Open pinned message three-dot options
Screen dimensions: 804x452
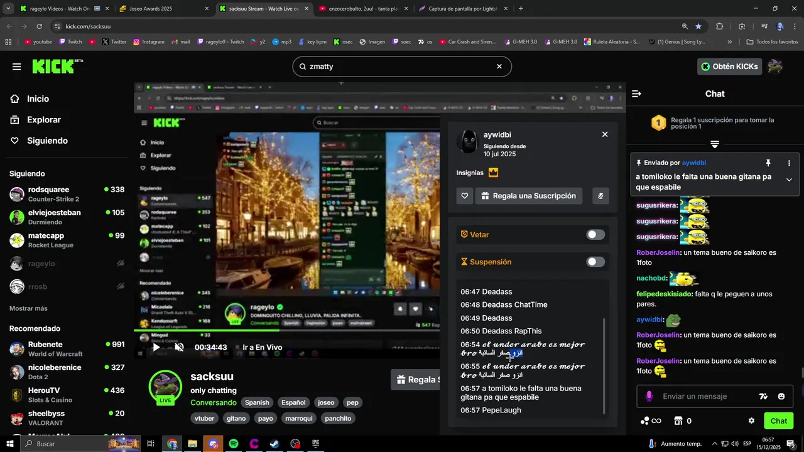coord(789,163)
